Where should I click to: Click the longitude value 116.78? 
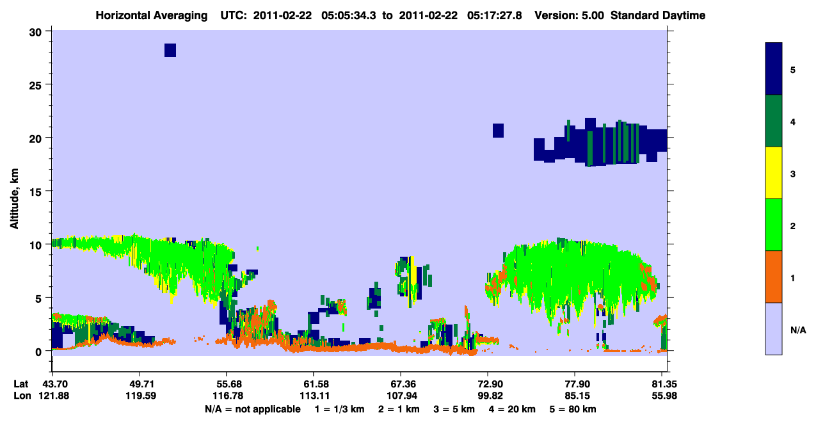227,396
